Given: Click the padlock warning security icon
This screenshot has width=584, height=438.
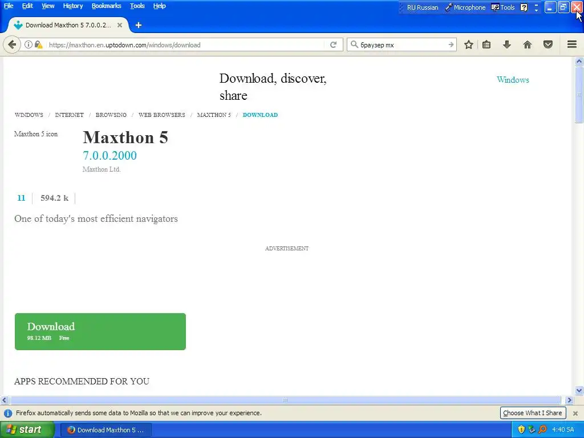Looking at the screenshot, I should tap(38, 44).
